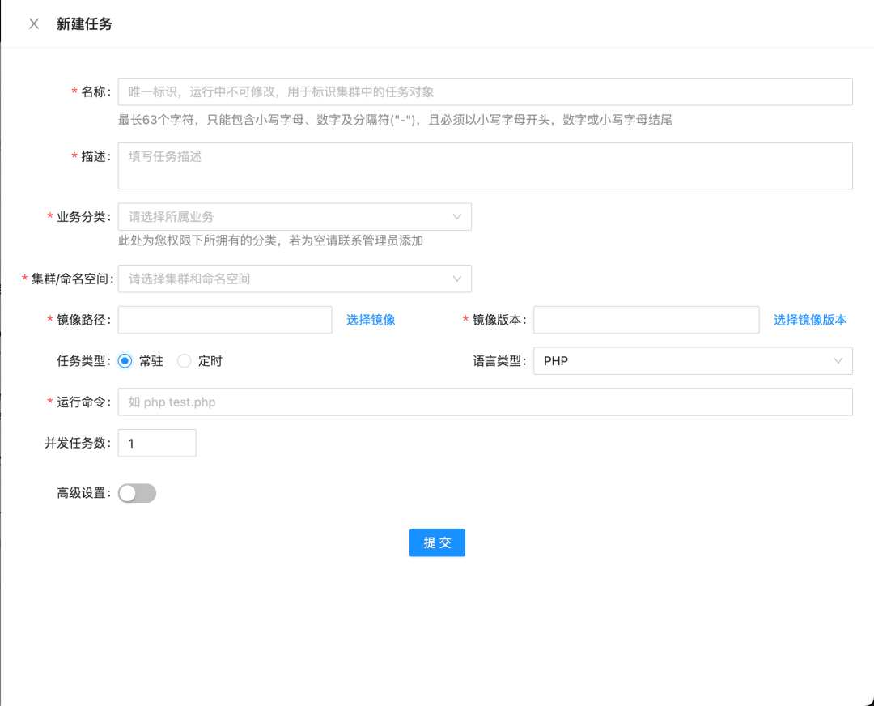Click the 业务分类 hint text starting 此处为您权限下

point(270,241)
